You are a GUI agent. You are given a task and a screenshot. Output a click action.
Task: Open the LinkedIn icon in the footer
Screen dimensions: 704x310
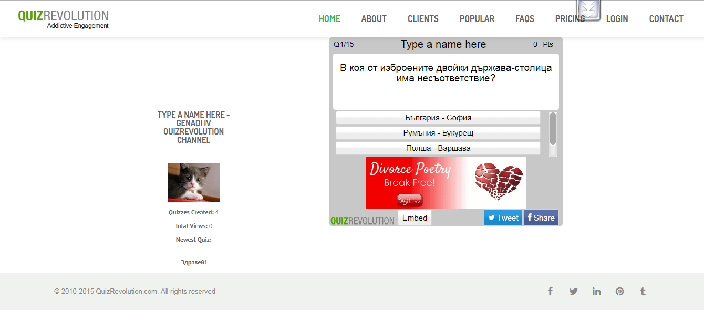[596, 291]
